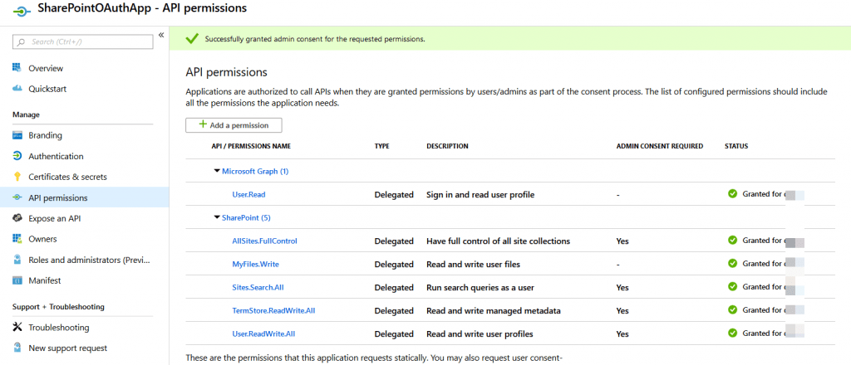Click 'Have full control of all site collections'
The height and width of the screenshot is (365, 851).
499,241
